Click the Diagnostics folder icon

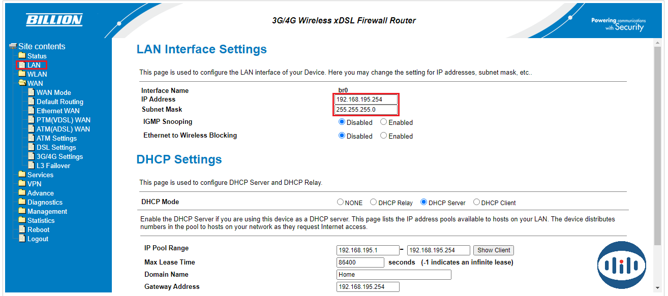point(22,202)
